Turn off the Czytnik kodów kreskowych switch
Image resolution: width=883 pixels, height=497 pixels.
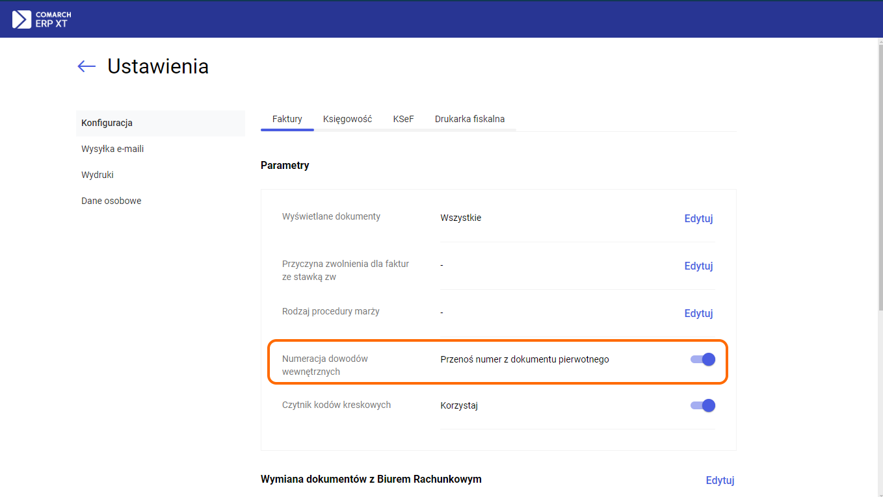click(703, 405)
